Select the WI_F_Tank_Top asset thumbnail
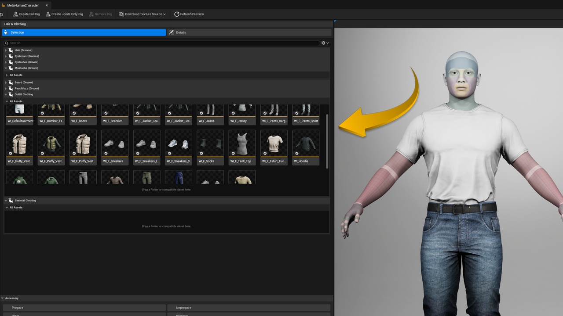The width and height of the screenshot is (563, 316). 242,143
